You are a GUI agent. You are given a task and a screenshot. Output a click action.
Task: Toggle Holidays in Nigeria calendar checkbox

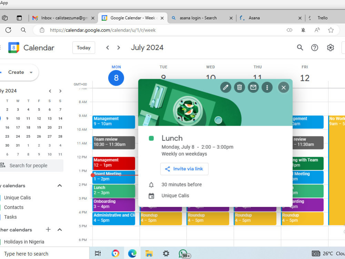pos(0,242)
